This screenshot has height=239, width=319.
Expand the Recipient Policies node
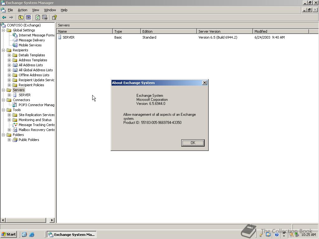(x=9, y=85)
